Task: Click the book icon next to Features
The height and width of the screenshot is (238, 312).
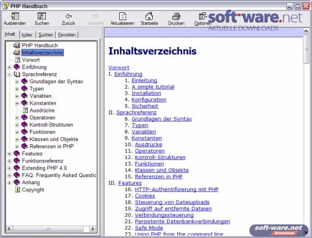Action: pyautogui.click(x=17, y=153)
